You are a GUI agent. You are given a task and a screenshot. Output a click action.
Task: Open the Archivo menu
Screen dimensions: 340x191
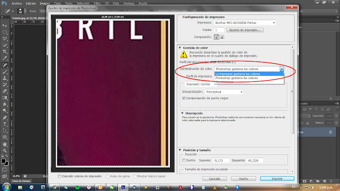(x=16, y=4)
